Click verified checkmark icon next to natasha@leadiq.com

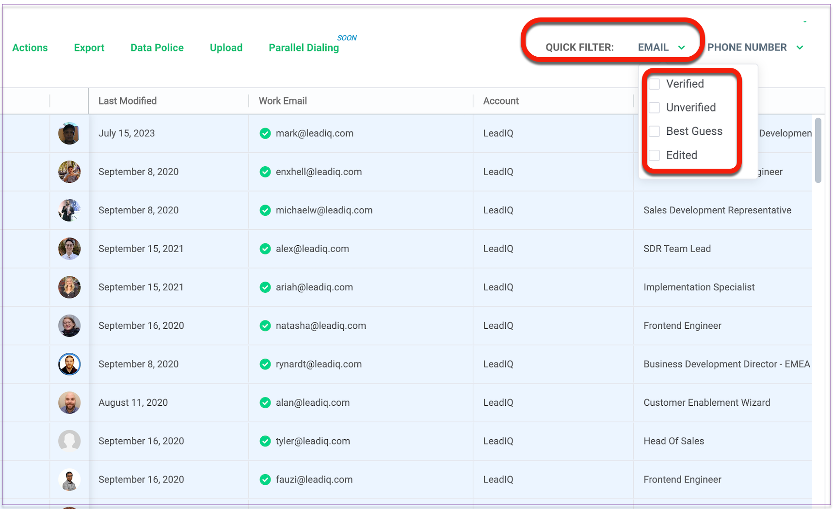coord(265,326)
